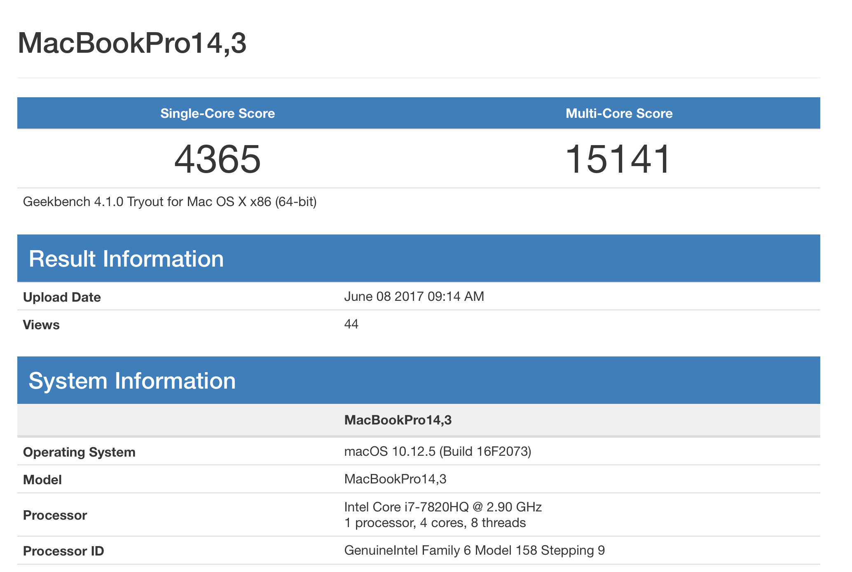Click the Processor row label
Image resolution: width=852 pixels, height=572 pixels.
point(55,515)
